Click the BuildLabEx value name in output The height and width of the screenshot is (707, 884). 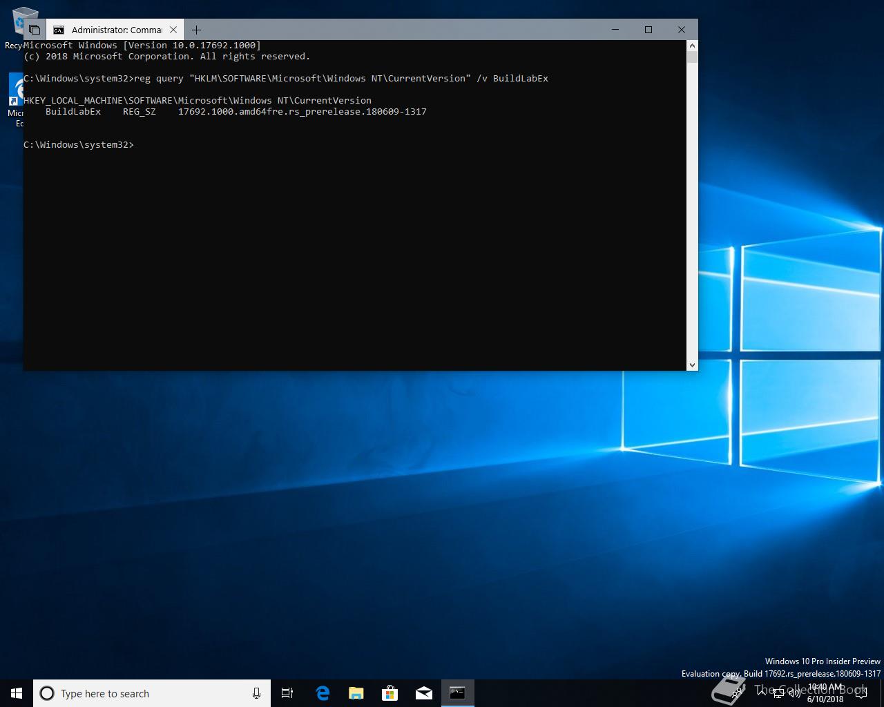coord(73,111)
